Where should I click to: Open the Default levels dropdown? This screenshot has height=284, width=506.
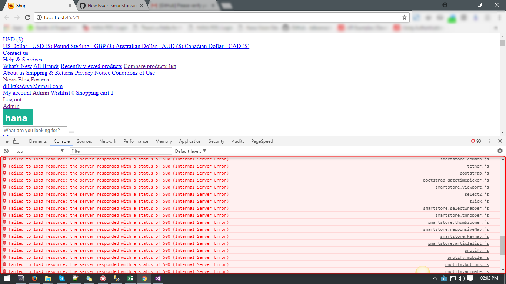190,151
